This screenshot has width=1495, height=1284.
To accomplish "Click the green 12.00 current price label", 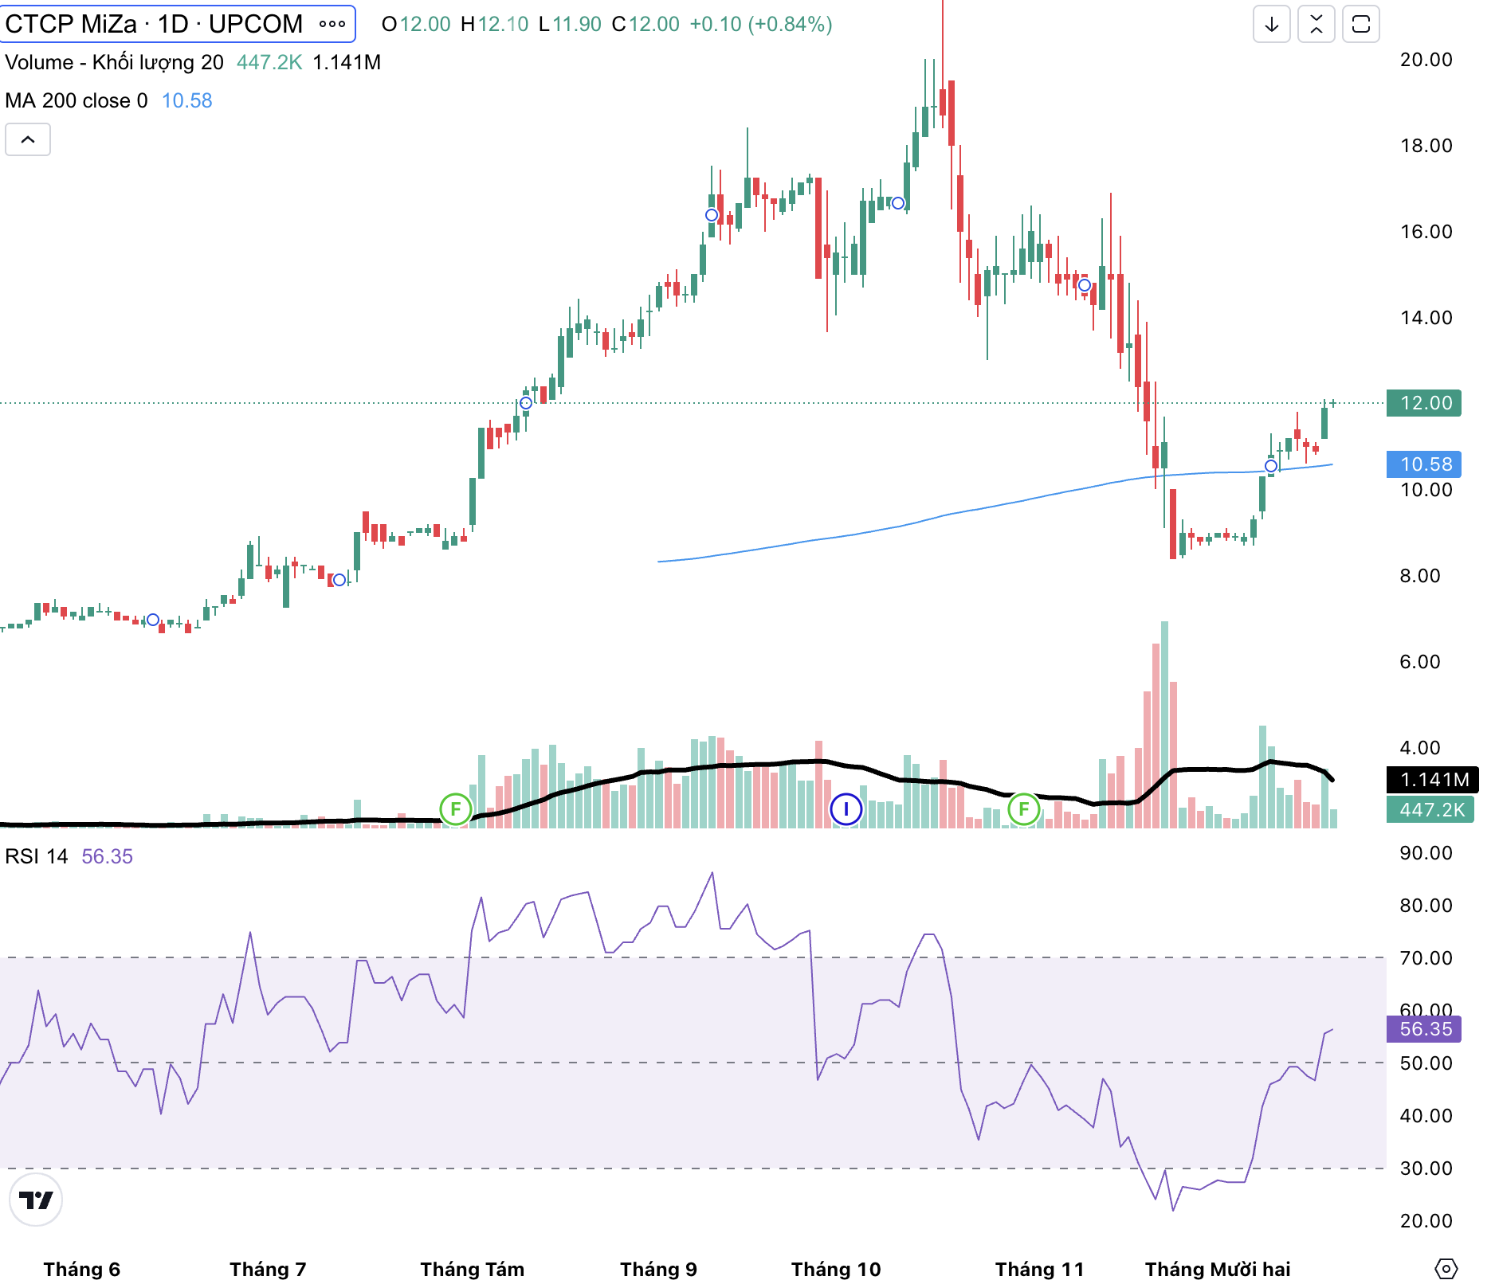I will [1426, 403].
